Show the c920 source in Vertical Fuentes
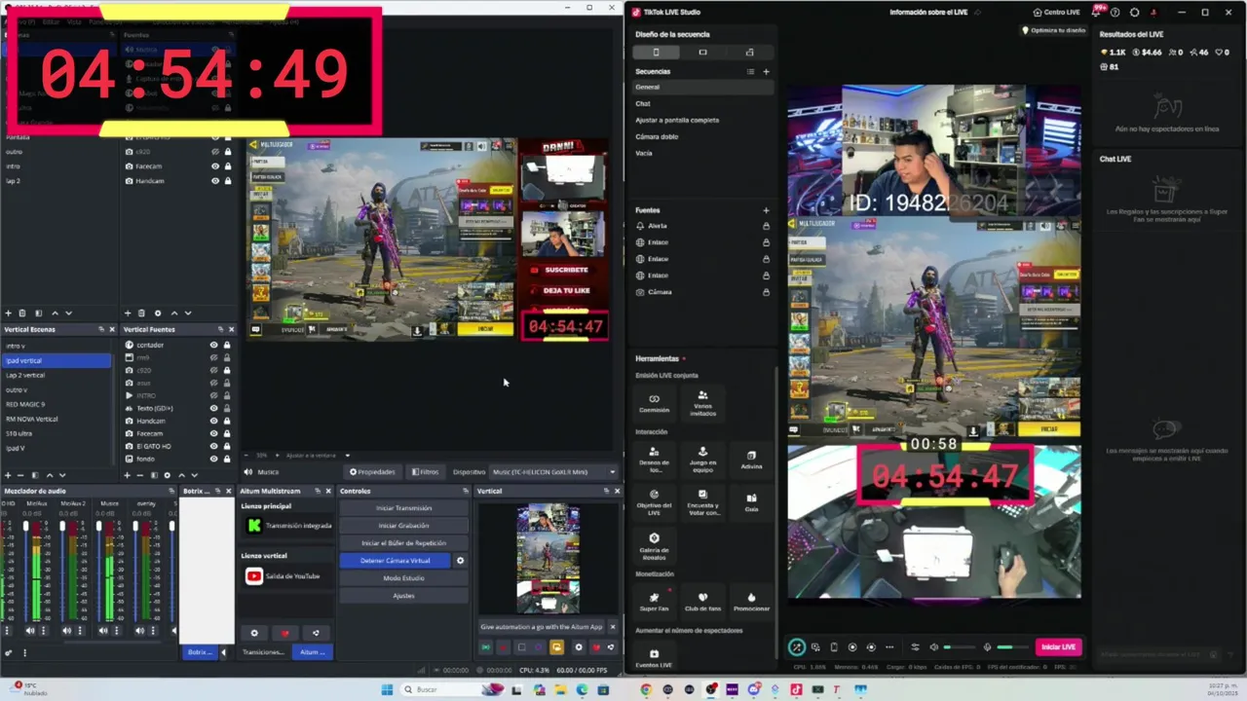1247x701 pixels. [x=214, y=370]
